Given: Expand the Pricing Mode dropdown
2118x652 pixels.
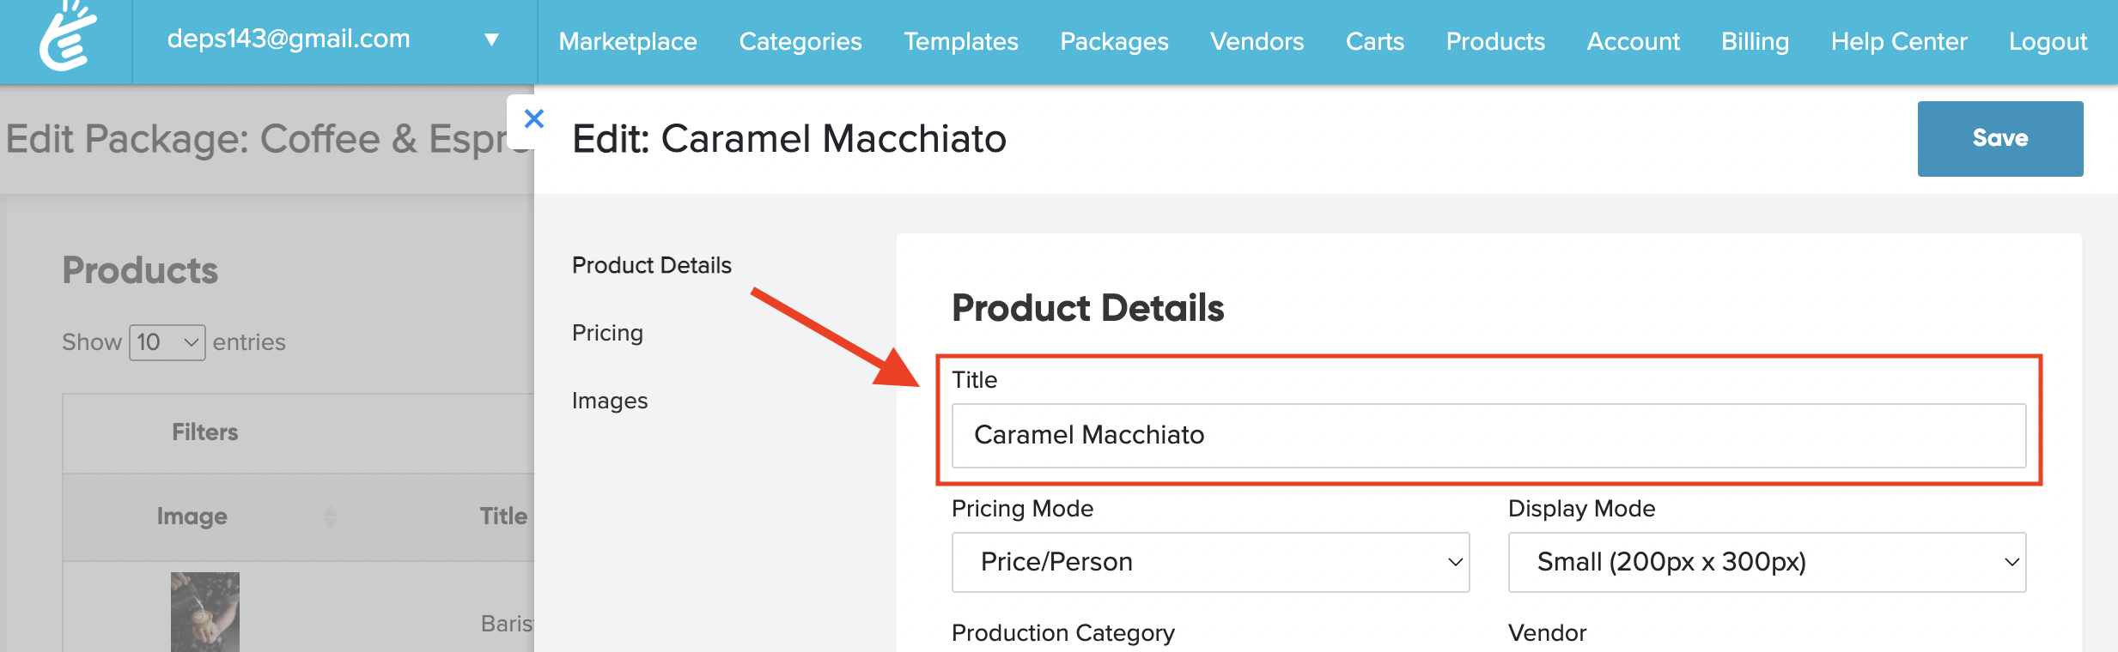Looking at the screenshot, I should pyautogui.click(x=1209, y=562).
